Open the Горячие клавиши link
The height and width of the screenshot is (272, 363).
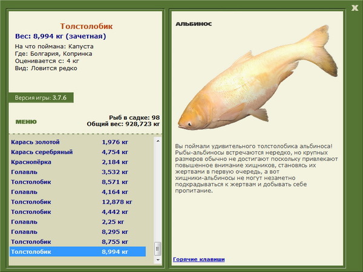pos(198,259)
